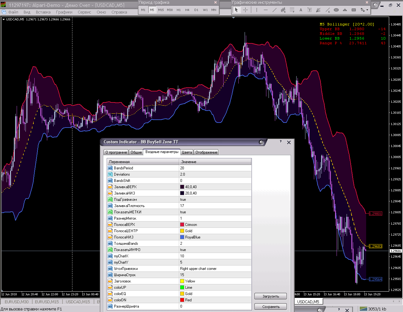Select the ellipse shape tool
The height and width of the screenshot is (312, 403).
tap(336, 10)
